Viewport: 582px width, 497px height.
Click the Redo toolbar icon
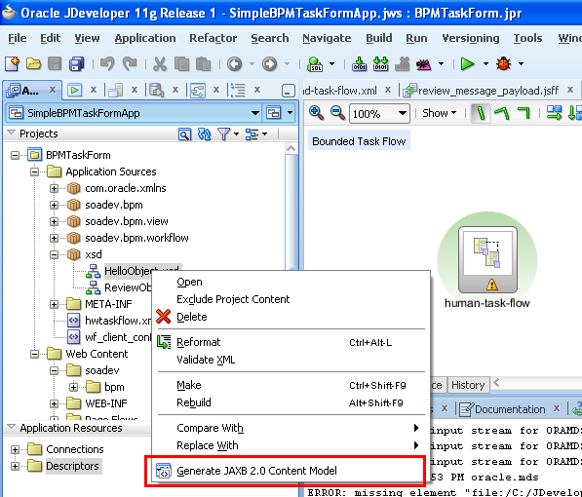point(130,64)
